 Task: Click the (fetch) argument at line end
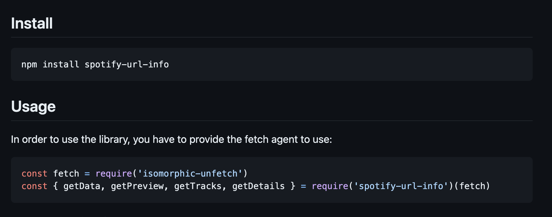click(x=472, y=186)
